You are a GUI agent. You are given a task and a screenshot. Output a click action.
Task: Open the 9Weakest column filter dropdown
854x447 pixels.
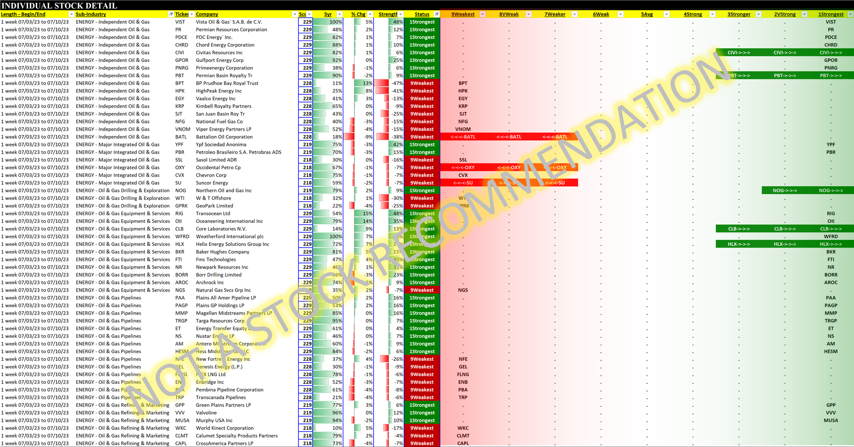click(483, 15)
